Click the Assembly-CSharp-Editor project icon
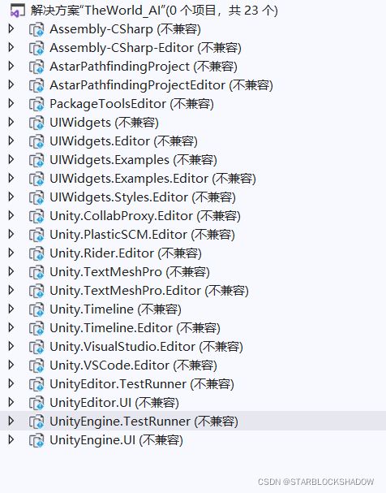The image size is (386, 493). [36, 48]
